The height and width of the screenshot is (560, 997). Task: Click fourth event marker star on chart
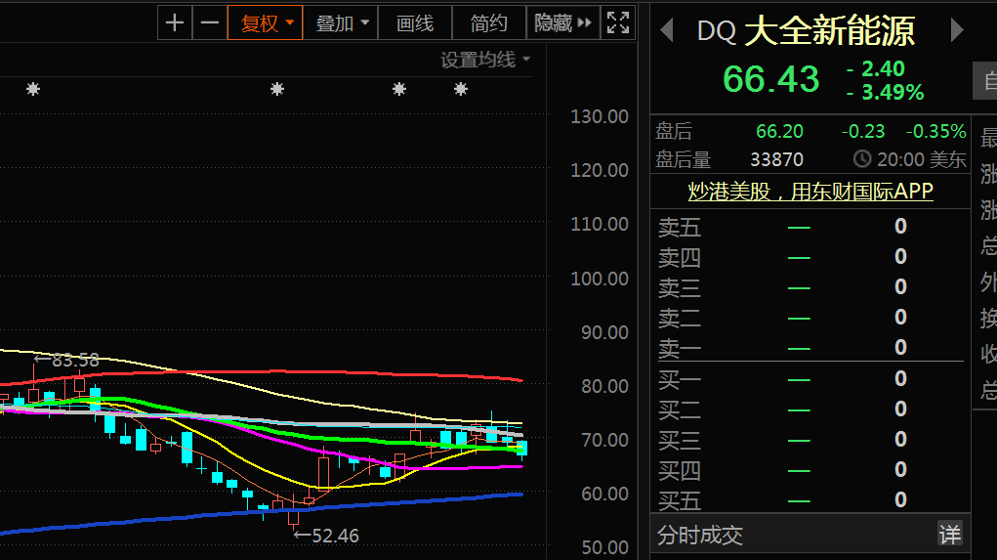(x=461, y=89)
